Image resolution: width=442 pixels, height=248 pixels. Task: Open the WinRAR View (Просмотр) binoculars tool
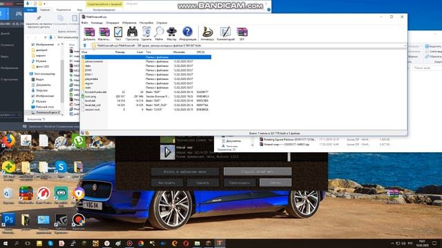(x=132, y=34)
